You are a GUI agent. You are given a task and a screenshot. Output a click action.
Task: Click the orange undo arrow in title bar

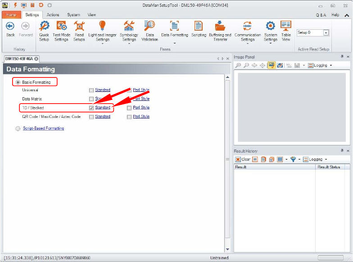pyautogui.click(x=41, y=5)
